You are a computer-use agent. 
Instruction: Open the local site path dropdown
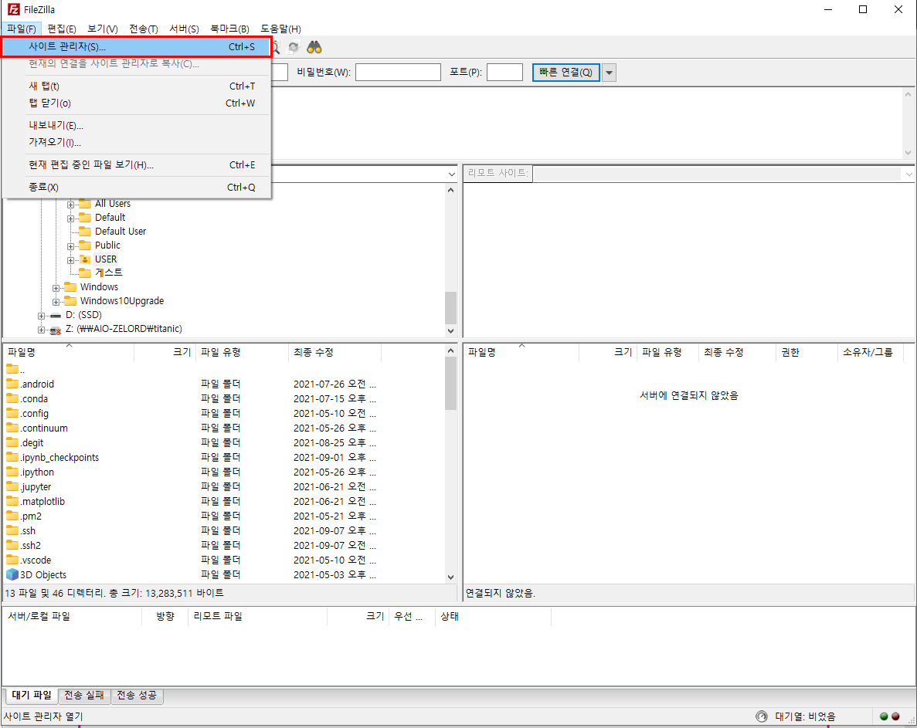pyautogui.click(x=451, y=174)
